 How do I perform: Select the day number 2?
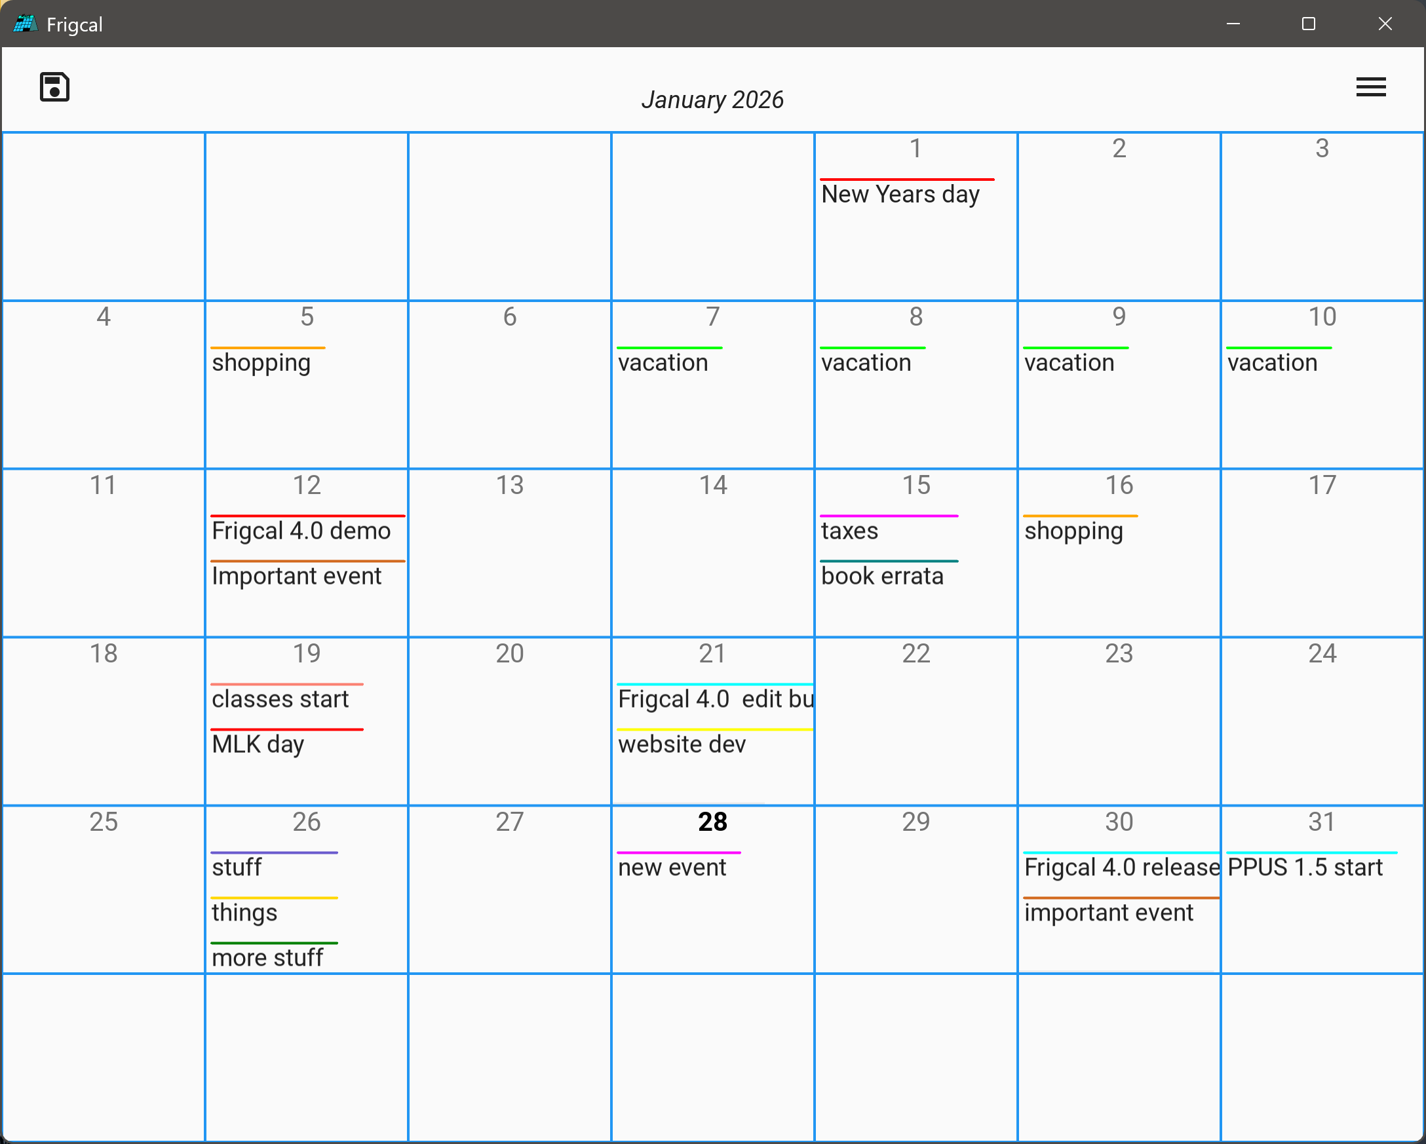click(1119, 148)
